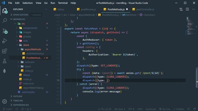Screen dimensions: 198x111
Task: Open the Terminal menu
Action: tap(63, 3)
